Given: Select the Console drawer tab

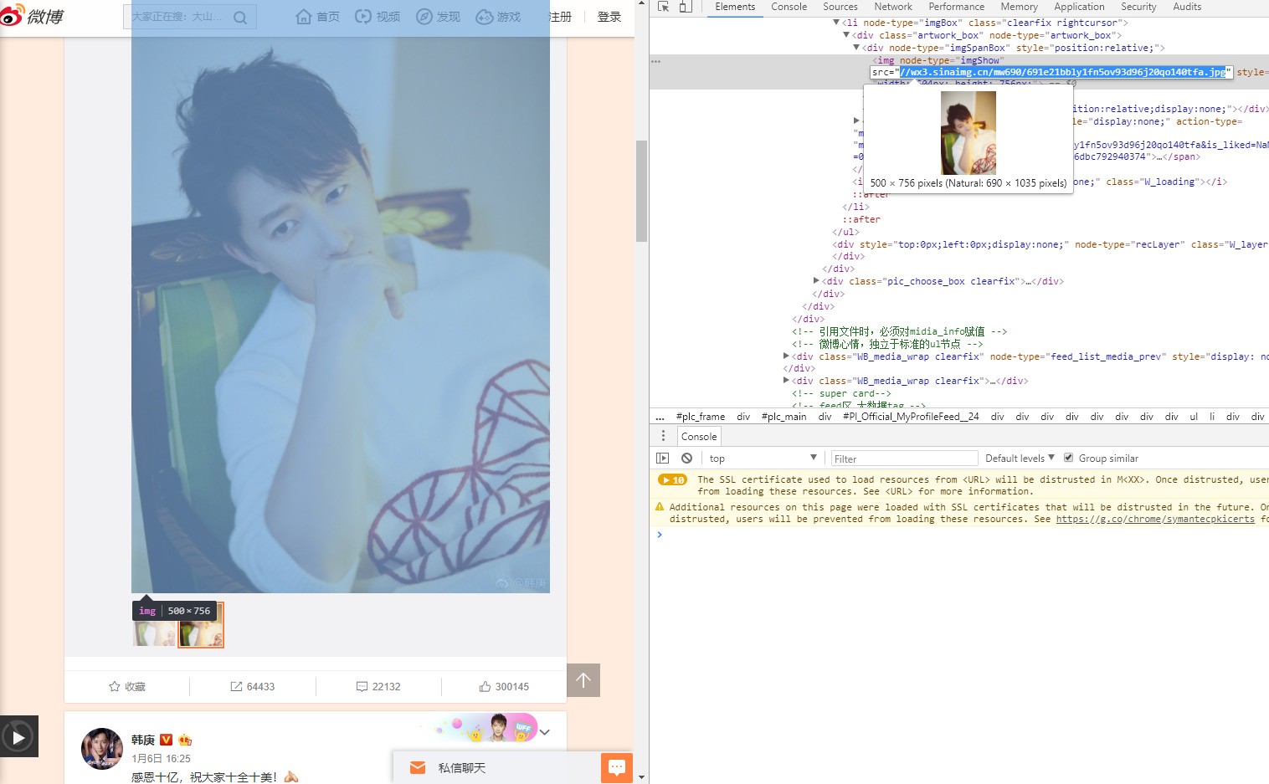Looking at the screenshot, I should point(699,437).
